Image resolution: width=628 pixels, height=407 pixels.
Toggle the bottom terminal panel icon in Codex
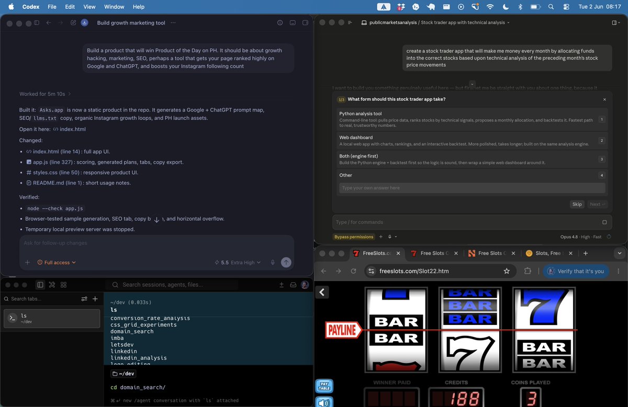(x=293, y=23)
